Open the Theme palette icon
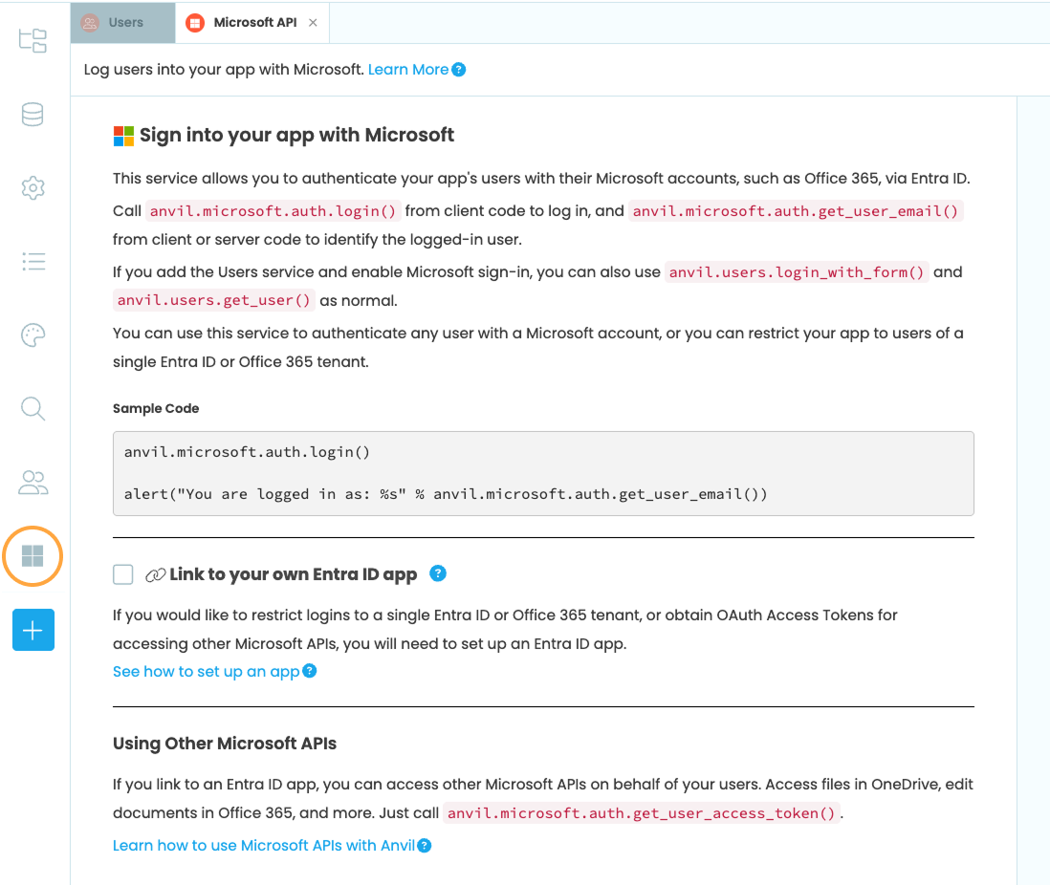 [x=33, y=335]
